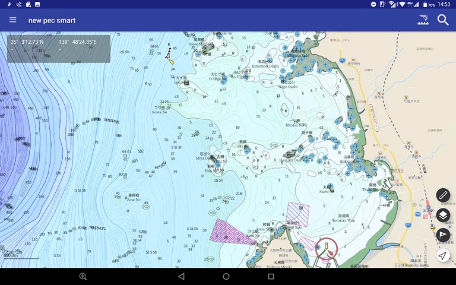
Task: Select the ruler measurement tool
Action: tap(443, 195)
